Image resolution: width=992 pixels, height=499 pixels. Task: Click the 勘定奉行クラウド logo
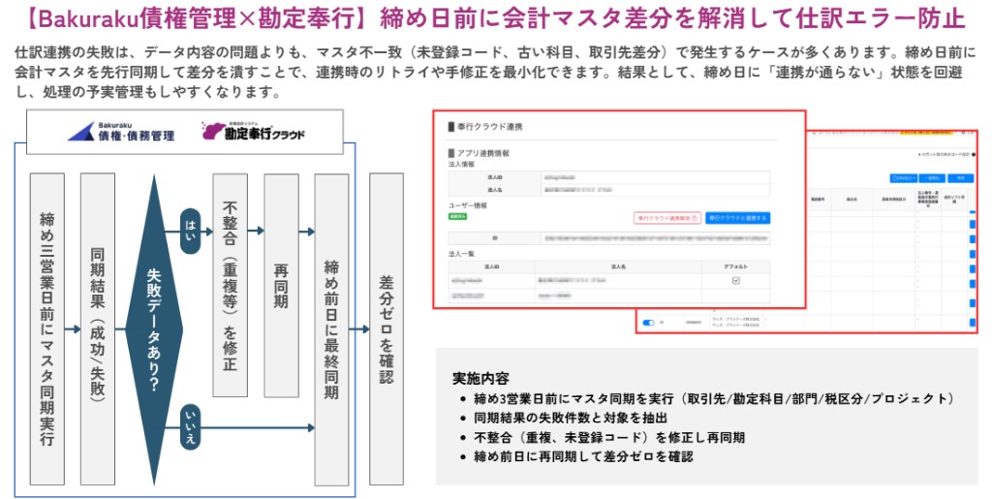pyautogui.click(x=253, y=131)
